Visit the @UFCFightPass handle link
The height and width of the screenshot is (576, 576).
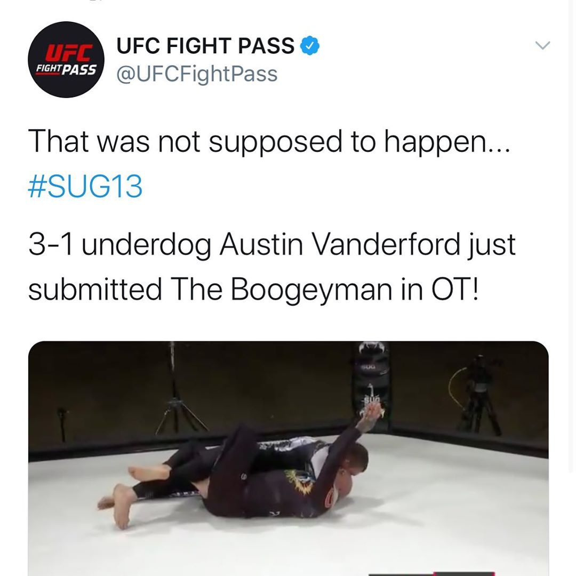[197, 74]
